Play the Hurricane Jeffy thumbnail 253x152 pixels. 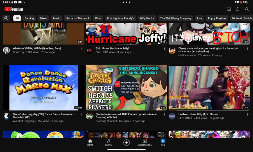tap(126, 33)
